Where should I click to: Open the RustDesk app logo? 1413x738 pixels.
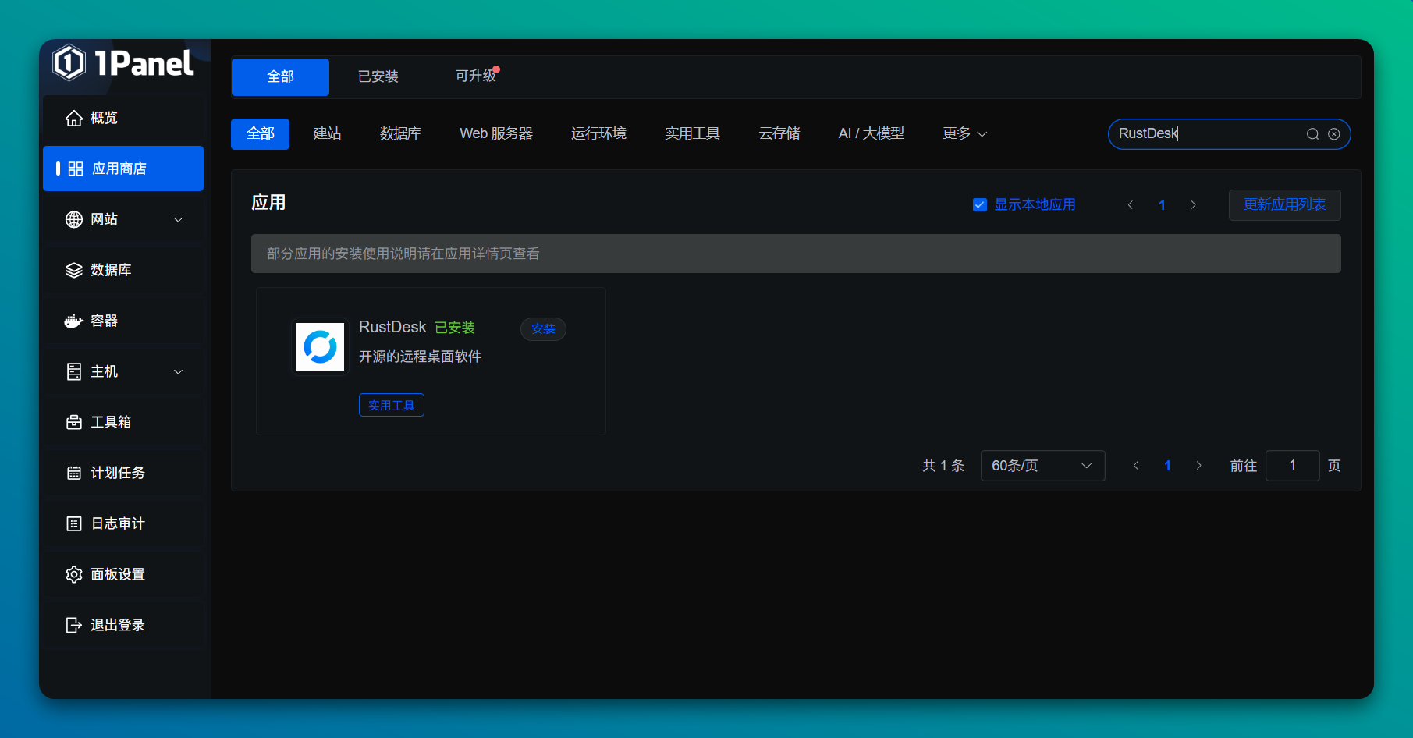320,346
